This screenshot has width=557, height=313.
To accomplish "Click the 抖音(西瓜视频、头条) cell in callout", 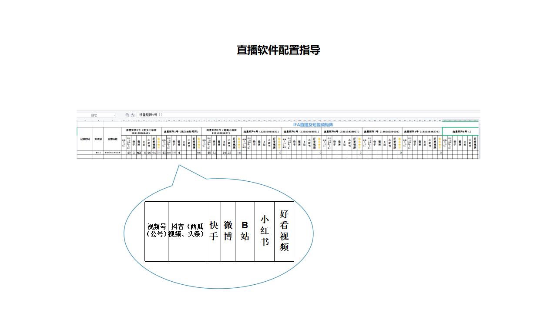I will (x=187, y=231).
